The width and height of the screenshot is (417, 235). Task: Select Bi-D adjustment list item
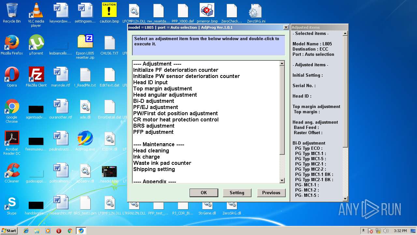[x=153, y=101]
